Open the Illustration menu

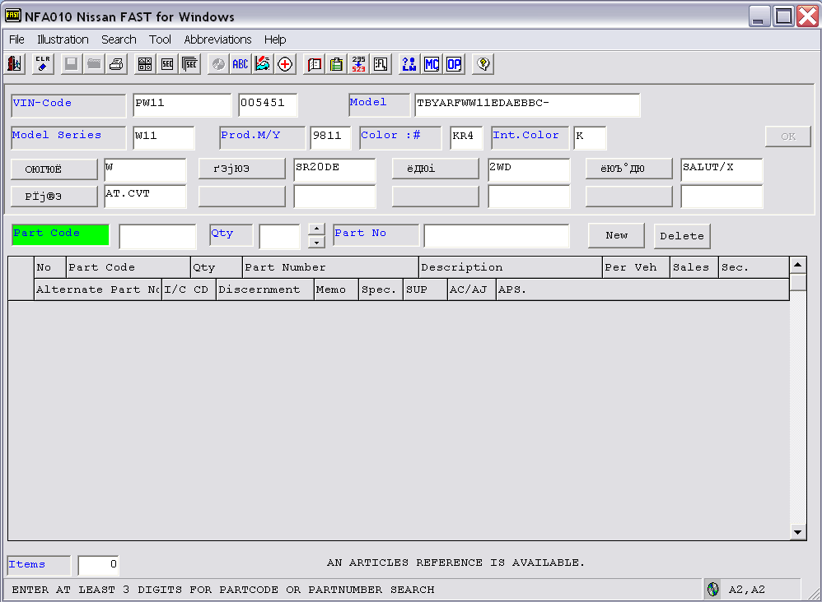point(63,39)
